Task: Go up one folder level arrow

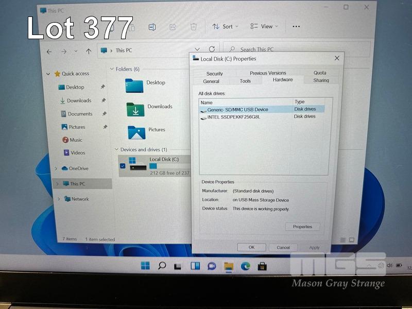Action: [89, 51]
